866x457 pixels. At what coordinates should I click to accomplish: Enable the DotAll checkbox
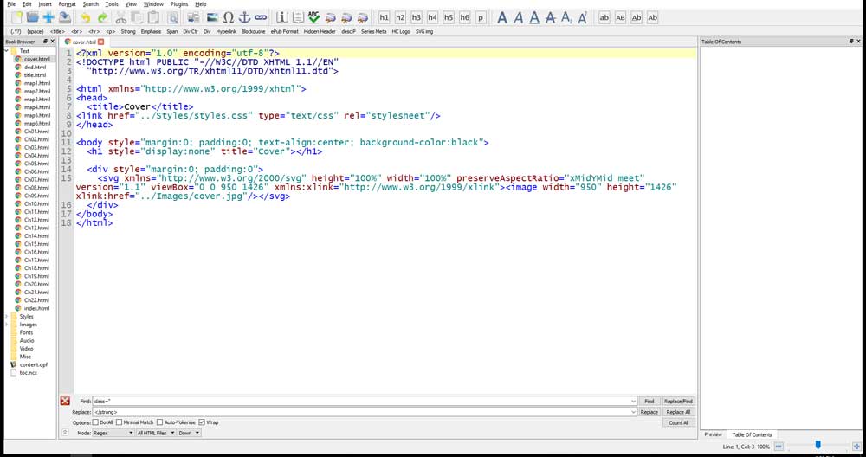[96, 422]
